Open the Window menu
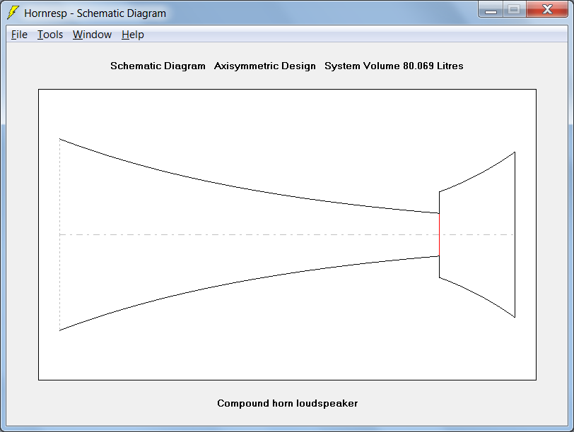 [x=92, y=35]
